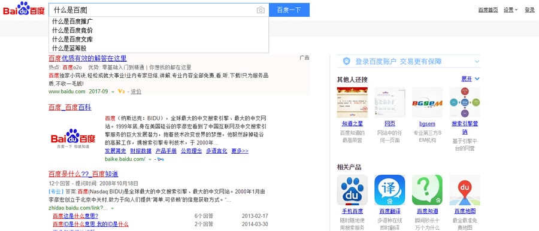The height and width of the screenshot is (231, 539).
Task: Click 评价 link on ad result
Action: (136, 92)
